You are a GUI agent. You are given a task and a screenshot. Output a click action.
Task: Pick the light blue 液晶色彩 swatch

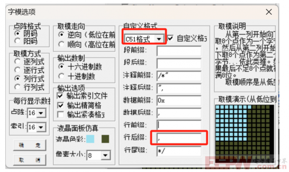point(90,139)
